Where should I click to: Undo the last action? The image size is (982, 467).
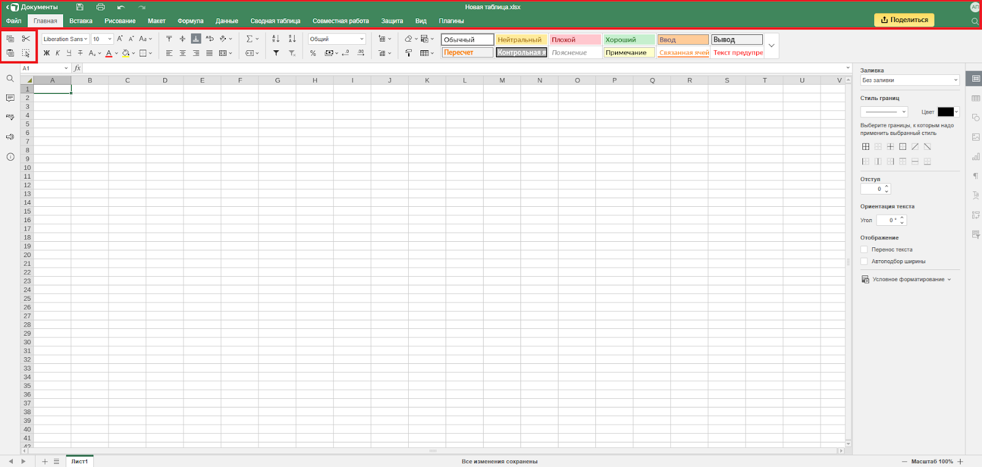coord(121,7)
